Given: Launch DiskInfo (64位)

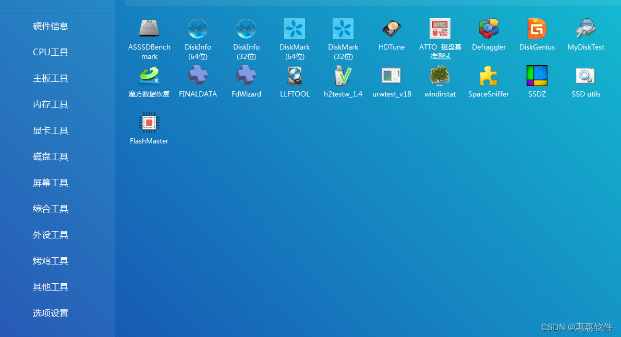Looking at the screenshot, I should click(x=198, y=29).
